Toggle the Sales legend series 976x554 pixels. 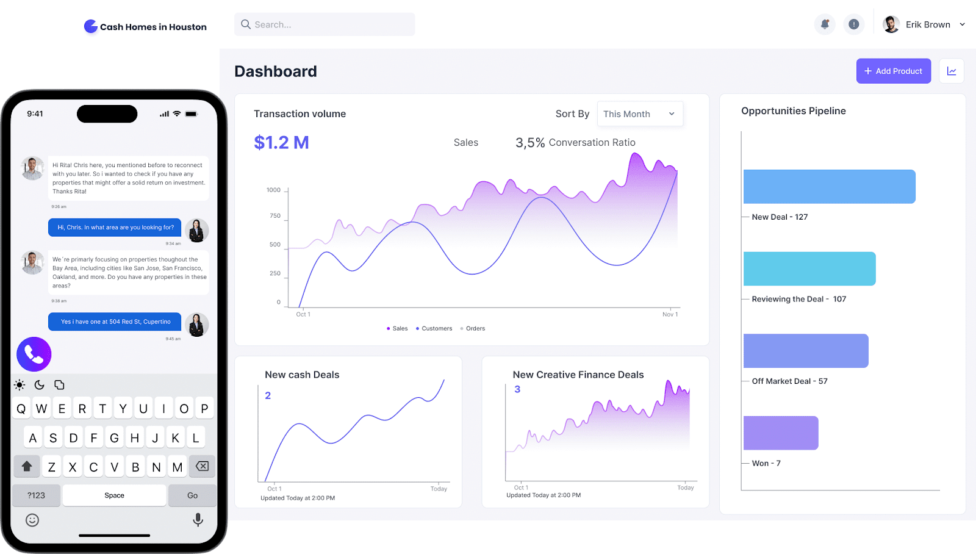click(397, 329)
